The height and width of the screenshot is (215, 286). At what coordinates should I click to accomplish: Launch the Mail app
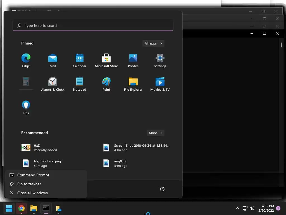[x=53, y=60]
